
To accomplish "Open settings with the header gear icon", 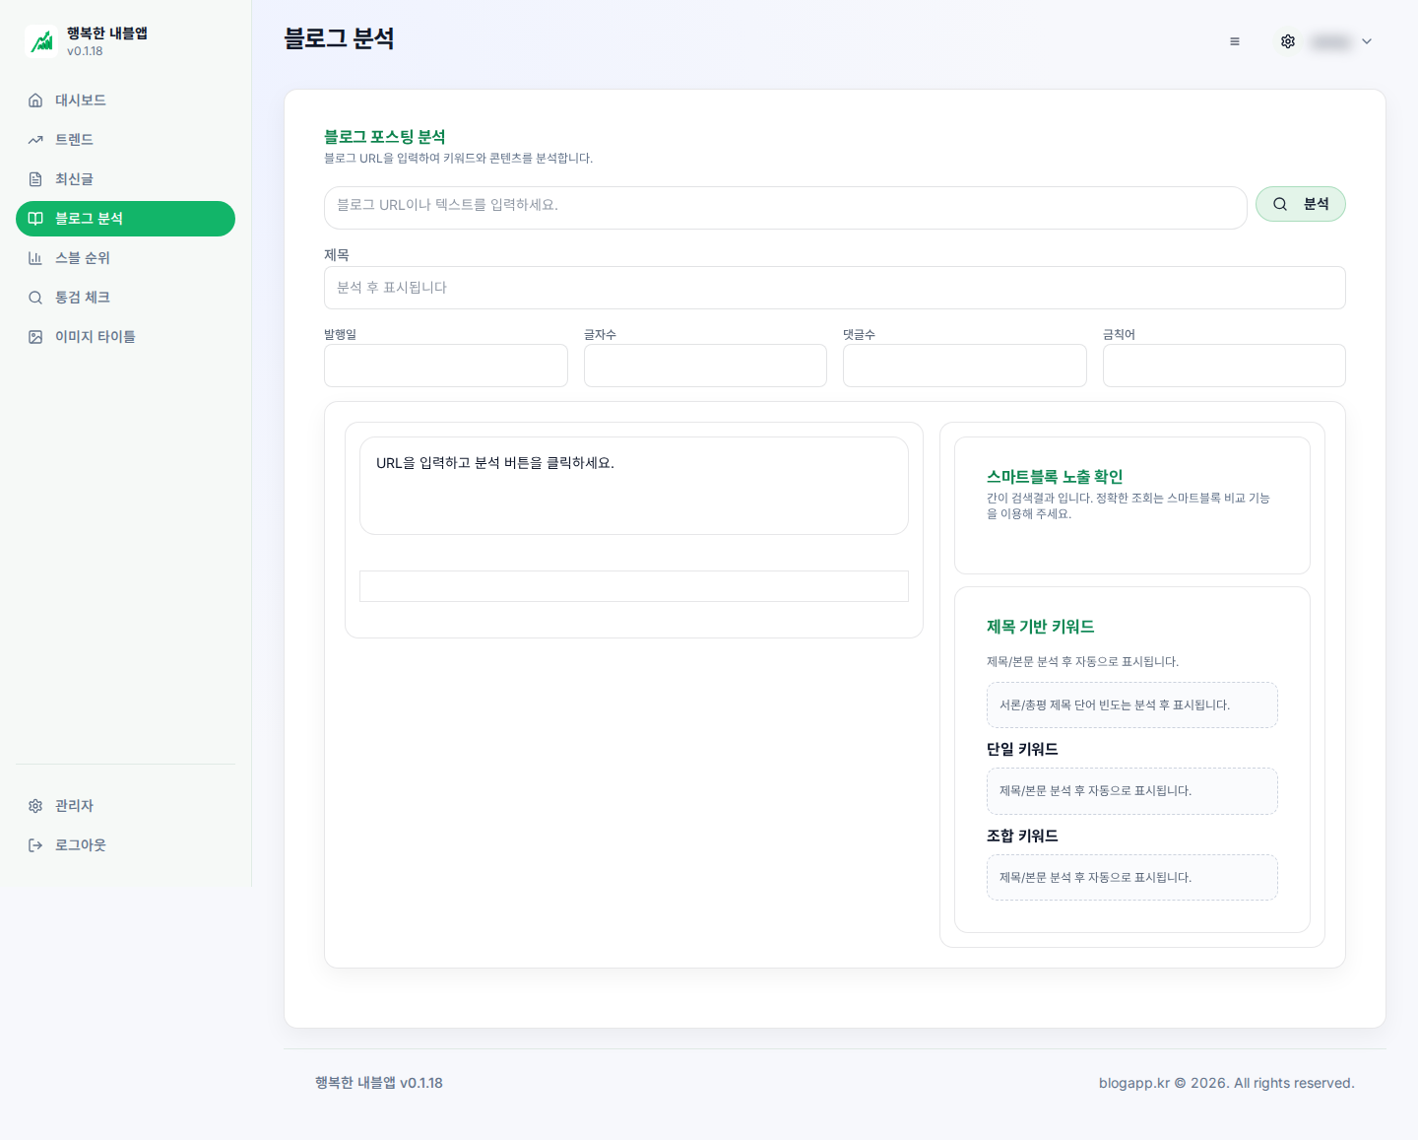I will pos(1287,41).
